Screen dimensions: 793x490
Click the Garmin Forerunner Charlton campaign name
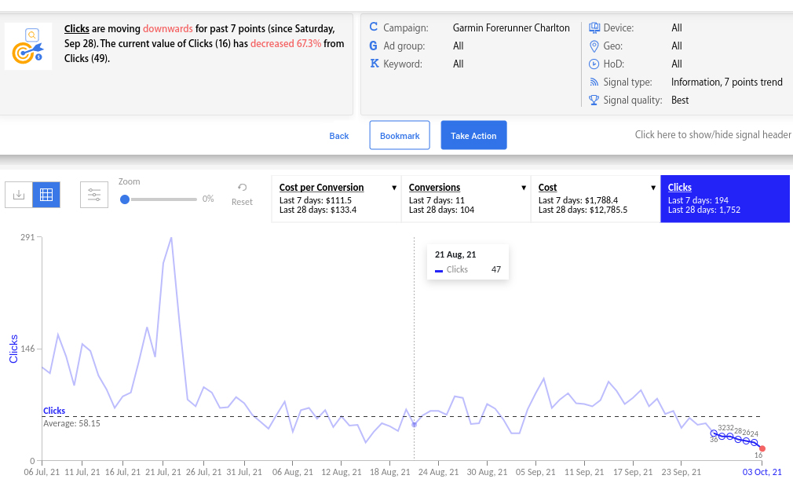(x=511, y=27)
